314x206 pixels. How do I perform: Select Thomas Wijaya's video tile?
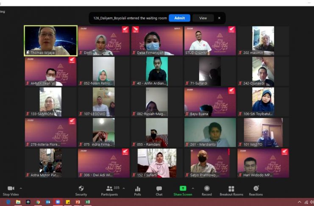coord(51,41)
